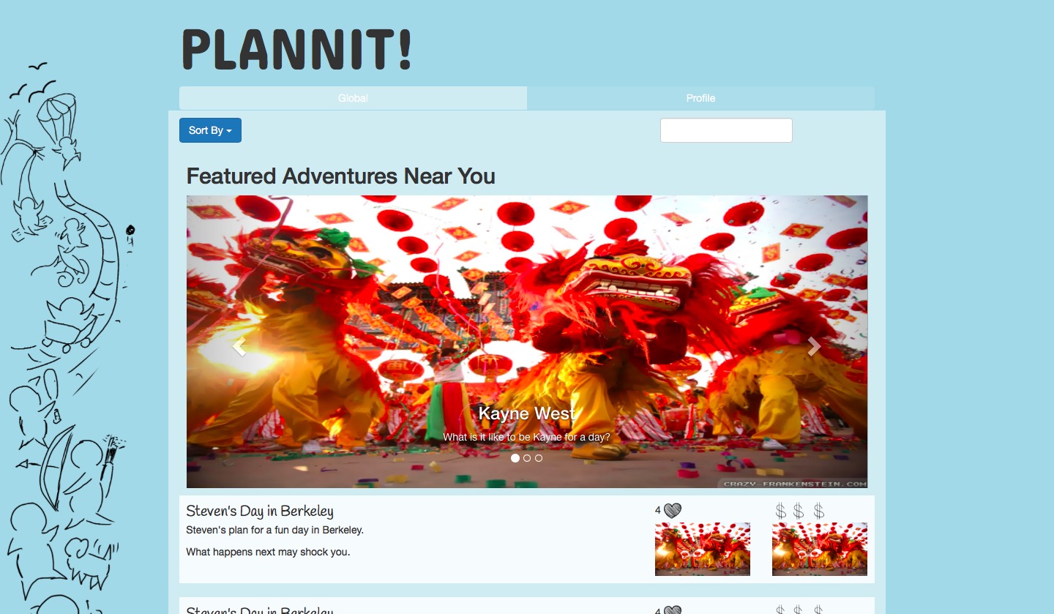Click second dollar sign cost icon
Viewport: 1054px width, 614px height.
tap(799, 511)
